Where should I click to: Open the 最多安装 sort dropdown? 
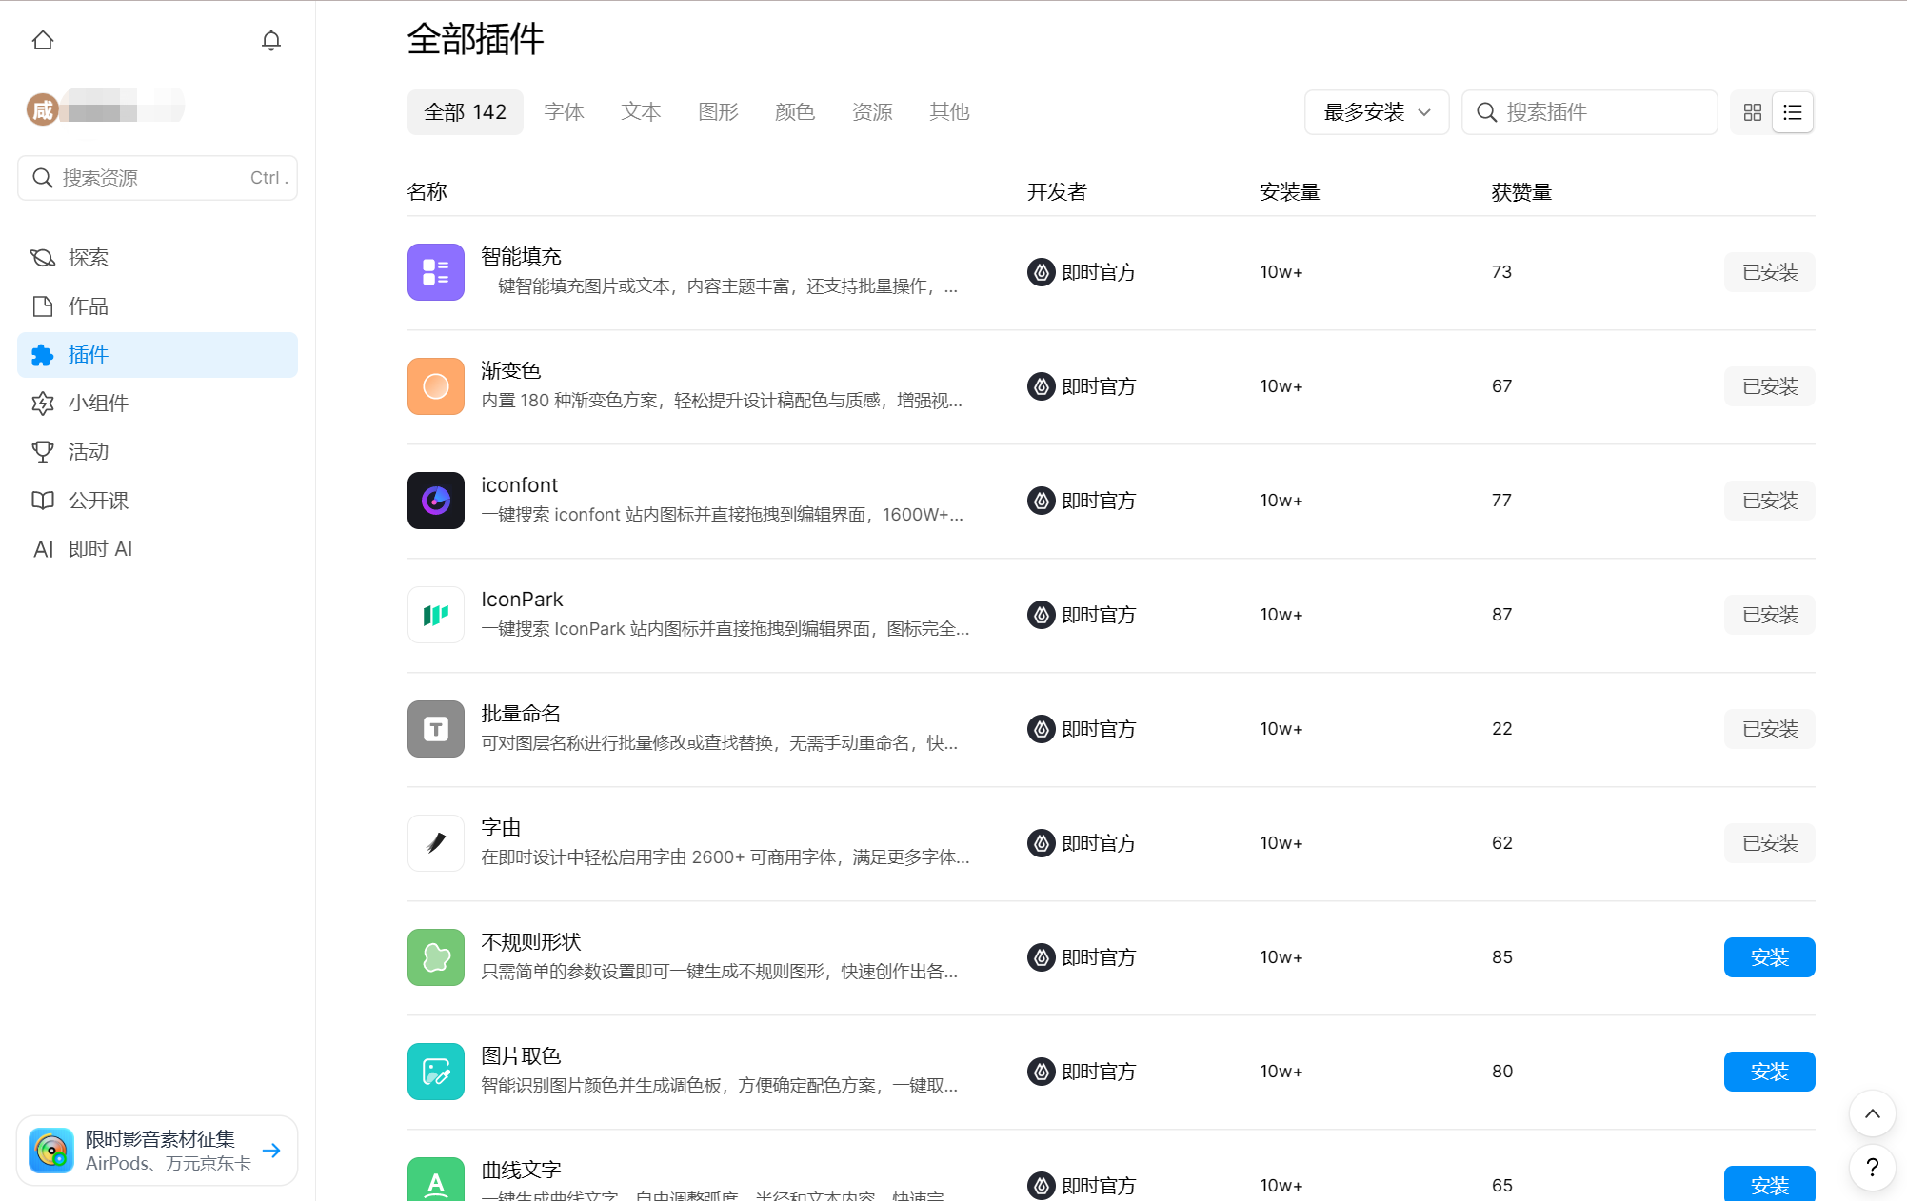pos(1376,112)
